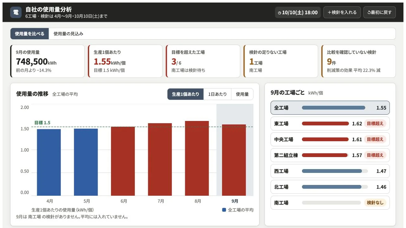Open the 9月の使用量 748,500kWh card

(x=48, y=61)
